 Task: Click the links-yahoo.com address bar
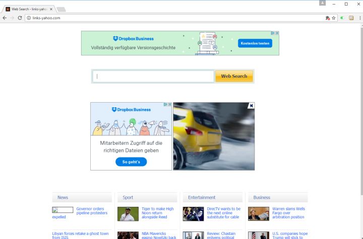tap(176, 18)
